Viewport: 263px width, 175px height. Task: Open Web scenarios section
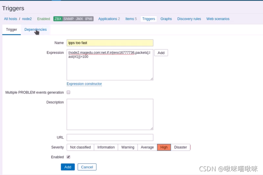(218, 19)
